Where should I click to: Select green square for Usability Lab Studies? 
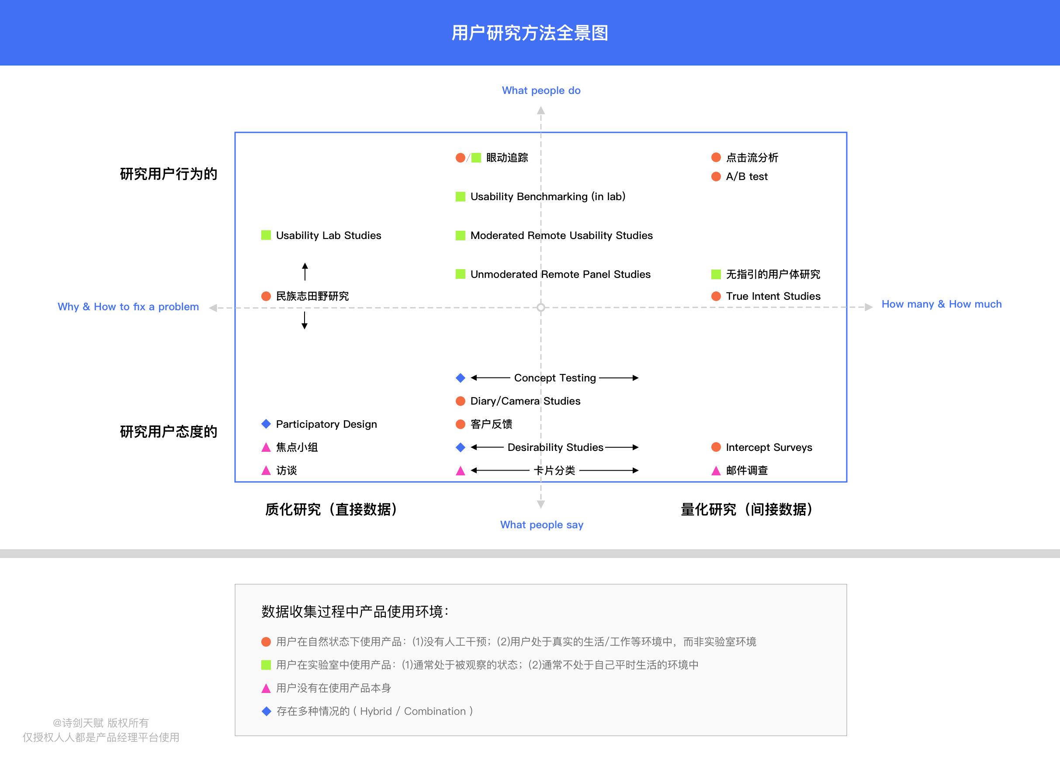point(266,235)
